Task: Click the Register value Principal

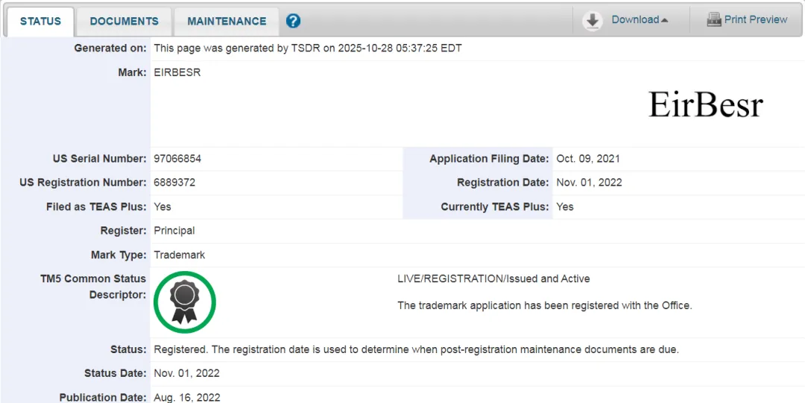Action: [174, 231]
